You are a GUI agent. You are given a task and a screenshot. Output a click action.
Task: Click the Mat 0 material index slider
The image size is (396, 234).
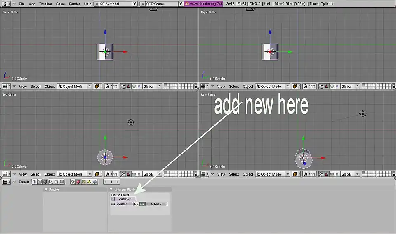click(157, 204)
